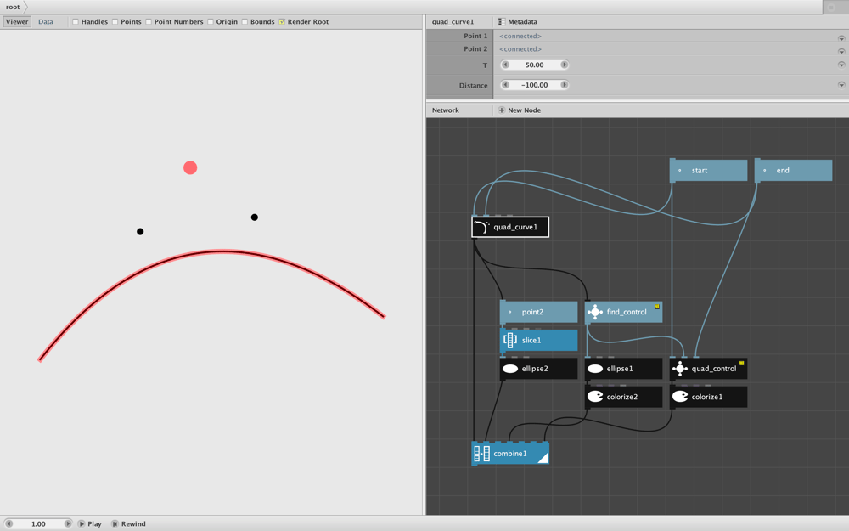The width and height of the screenshot is (849, 531).
Task: Click the start node dot icon
Action: click(x=680, y=170)
